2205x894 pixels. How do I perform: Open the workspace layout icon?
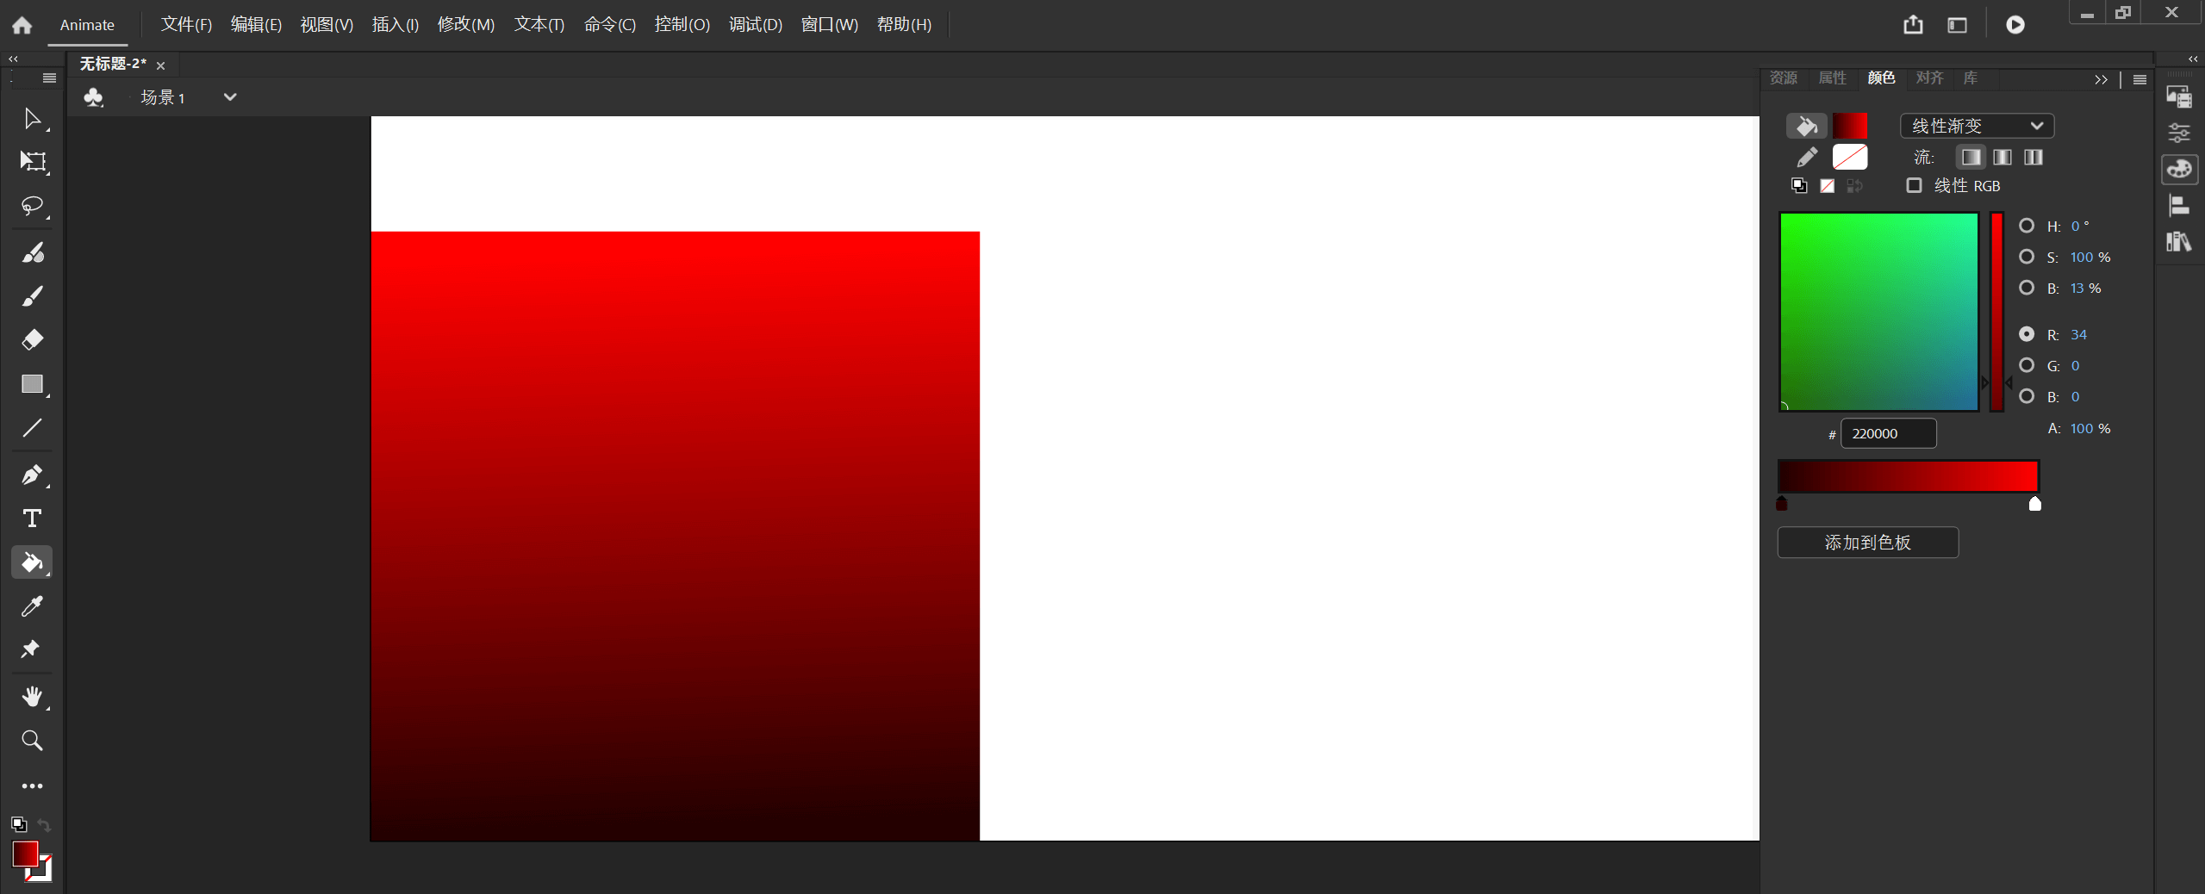coord(1957,25)
